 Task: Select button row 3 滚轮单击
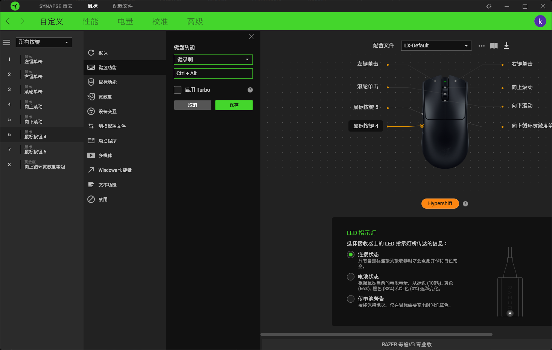click(42, 89)
